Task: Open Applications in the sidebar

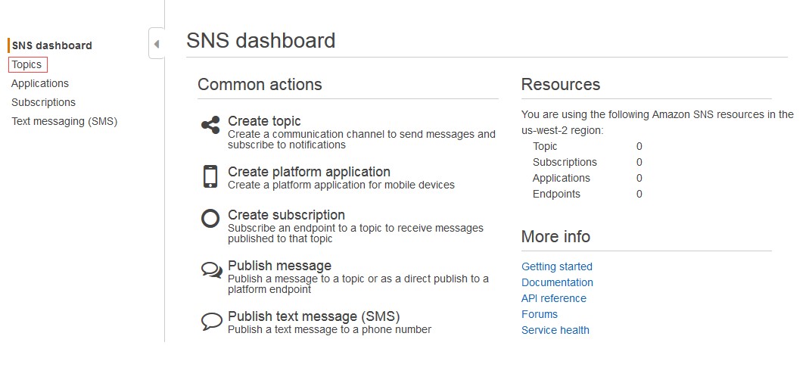Action: click(39, 83)
